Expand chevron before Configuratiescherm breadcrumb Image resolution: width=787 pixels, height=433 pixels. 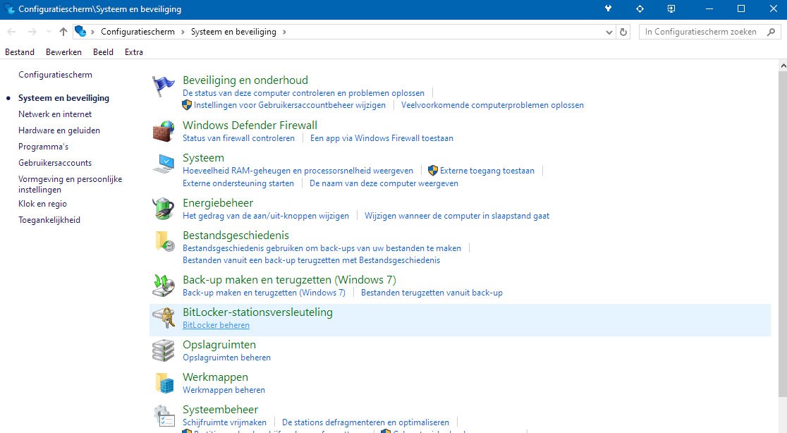pos(92,32)
